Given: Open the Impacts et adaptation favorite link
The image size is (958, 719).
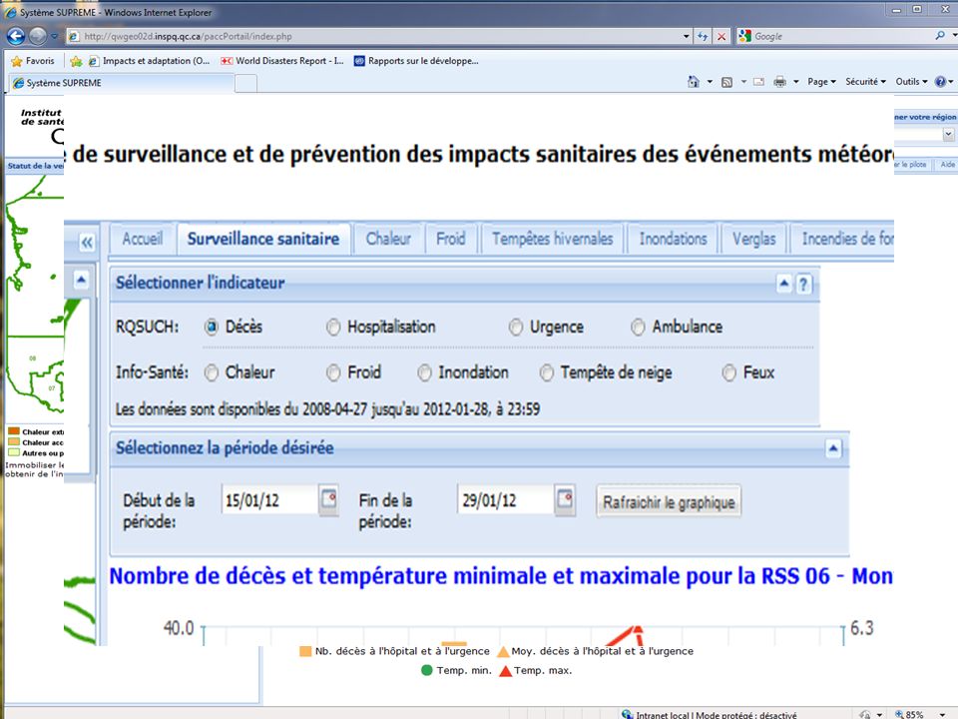Looking at the screenshot, I should (149, 61).
